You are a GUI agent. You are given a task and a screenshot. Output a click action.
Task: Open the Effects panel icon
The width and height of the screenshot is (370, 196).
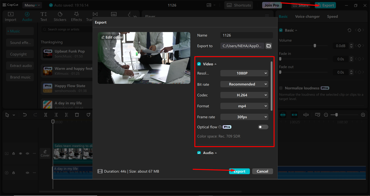[x=76, y=16]
